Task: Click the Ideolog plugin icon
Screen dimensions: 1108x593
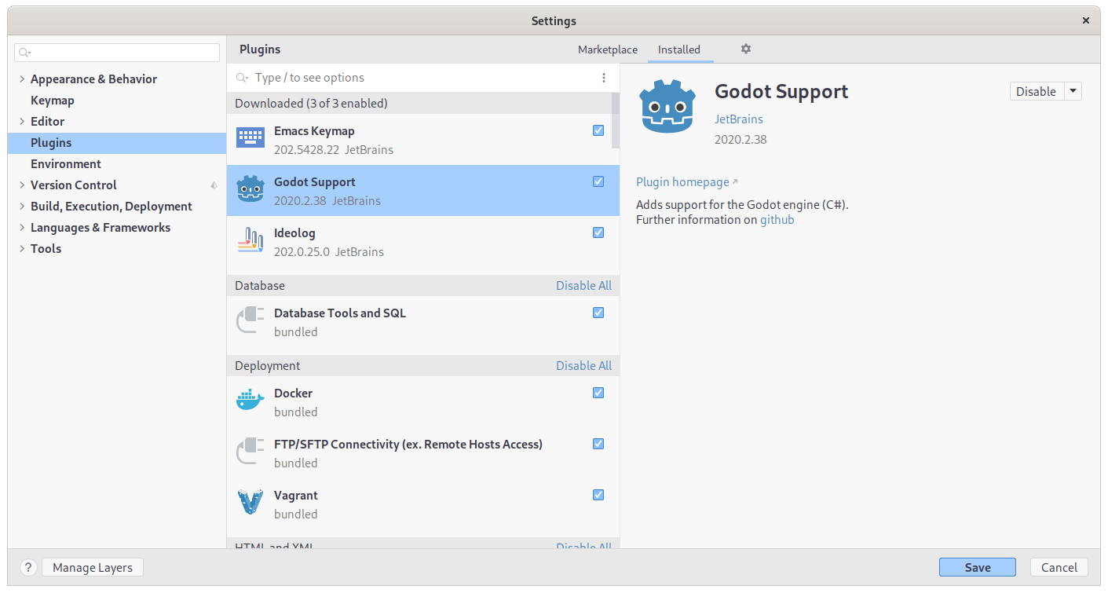Action: pyautogui.click(x=250, y=240)
